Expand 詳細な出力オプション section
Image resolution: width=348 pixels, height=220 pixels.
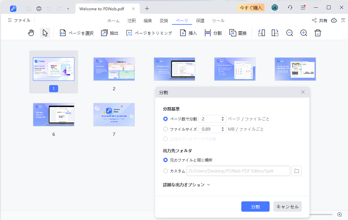click(x=186, y=185)
